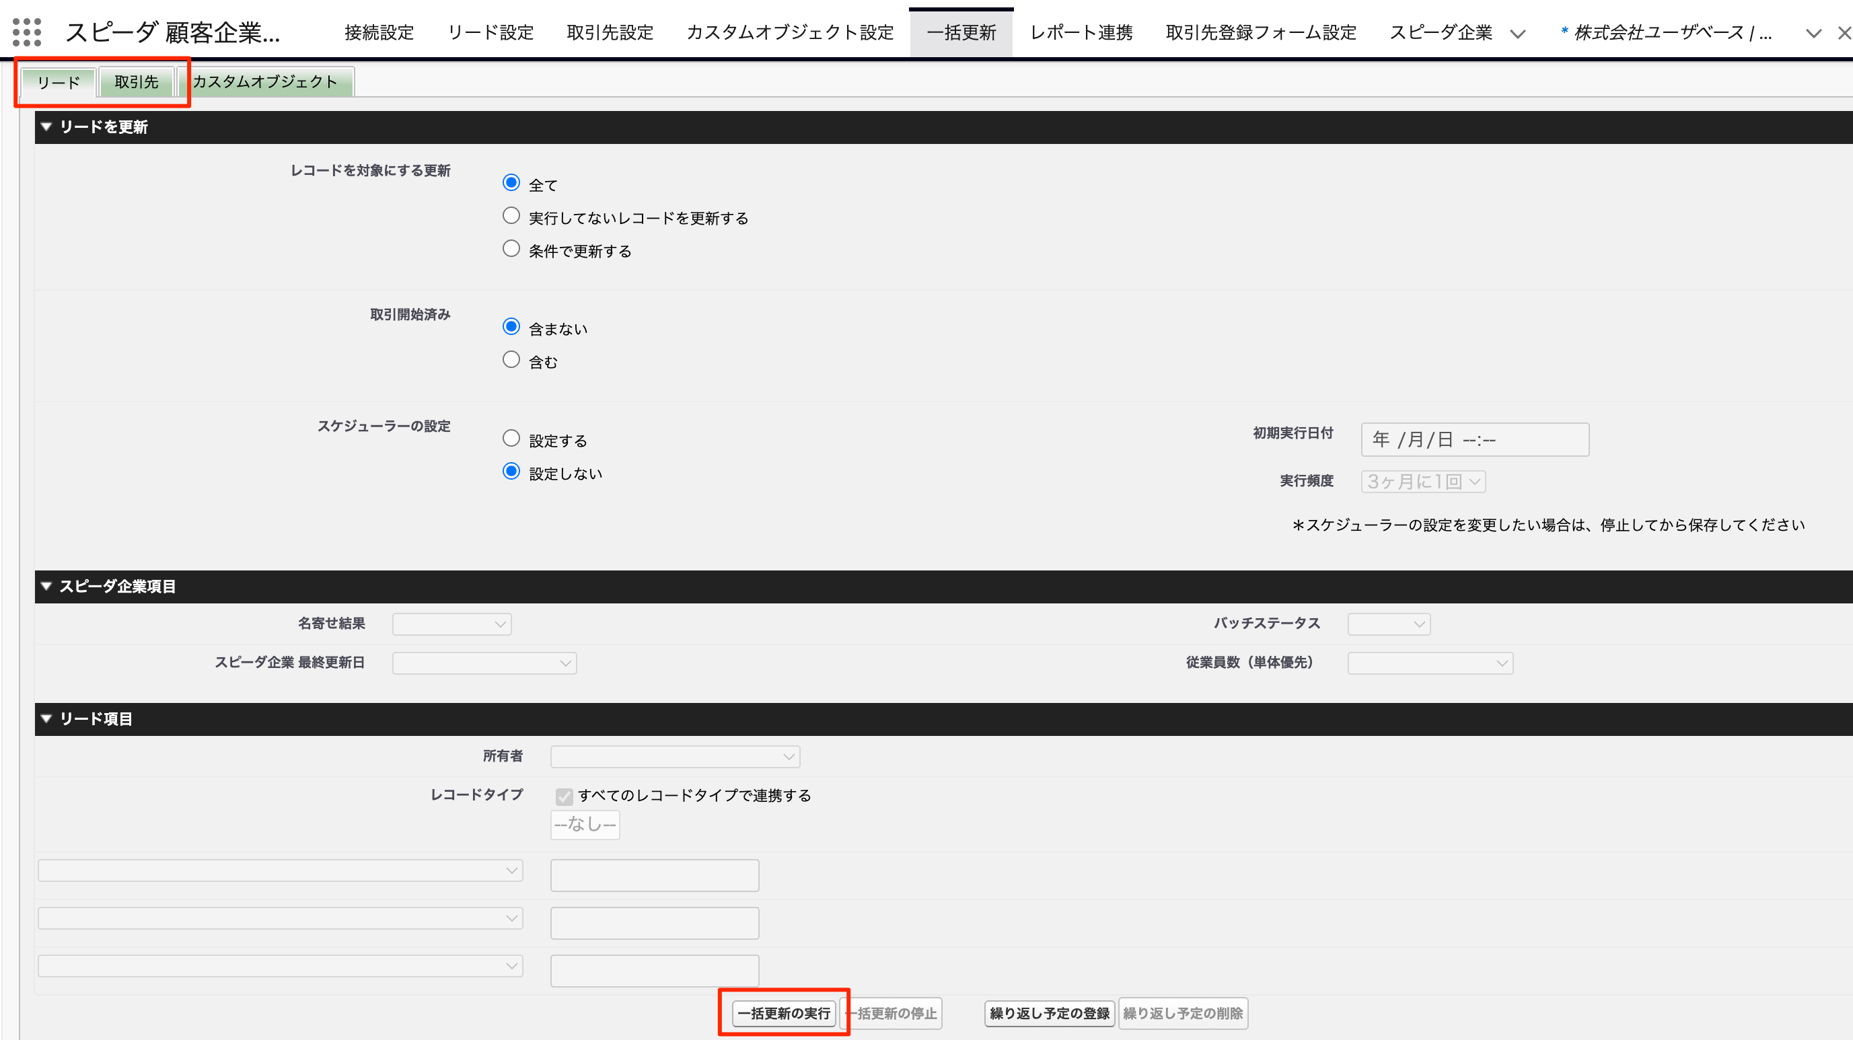Collapse the スピーダ企業項目 section

pyautogui.click(x=46, y=585)
